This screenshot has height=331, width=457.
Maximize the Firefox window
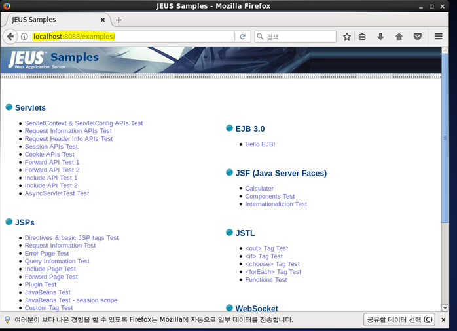(x=431, y=7)
